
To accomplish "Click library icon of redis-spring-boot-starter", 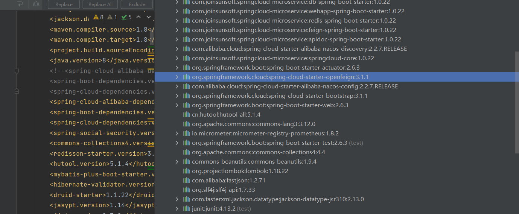I will 186,21.
